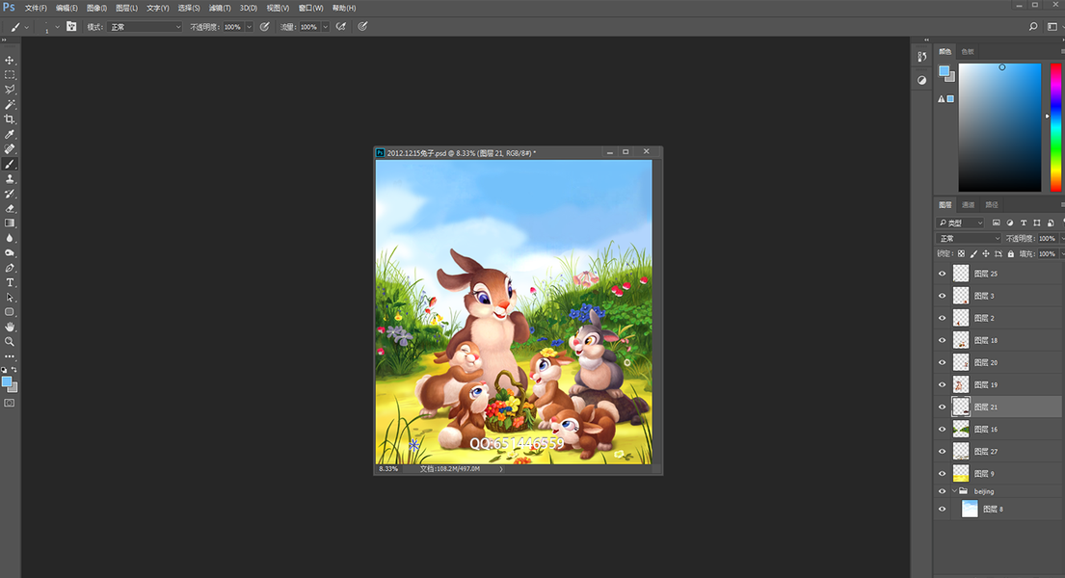Open the 滤镜(T) menu

coord(220,8)
